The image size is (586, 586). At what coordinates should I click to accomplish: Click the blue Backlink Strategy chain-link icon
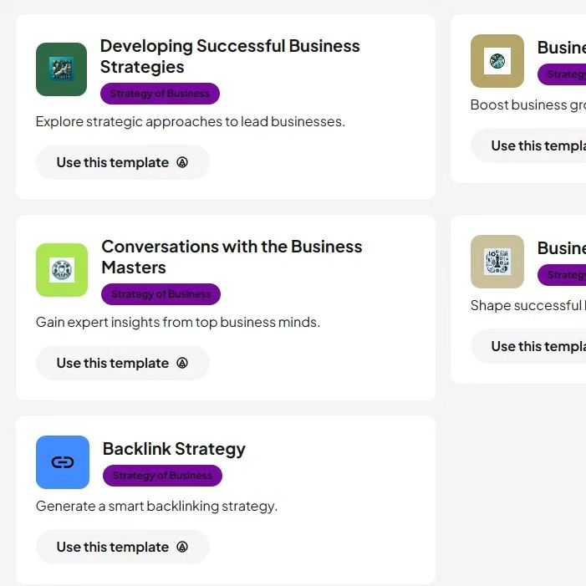coord(63,462)
